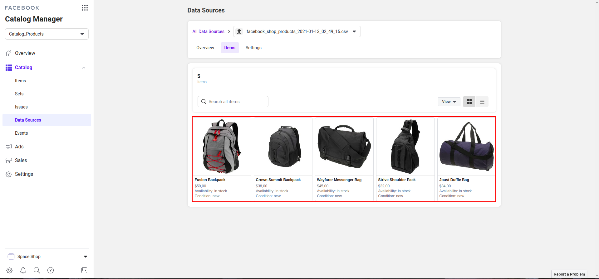Collapse the sidebar using panel icon
This screenshot has height=279, width=599.
coord(84,270)
